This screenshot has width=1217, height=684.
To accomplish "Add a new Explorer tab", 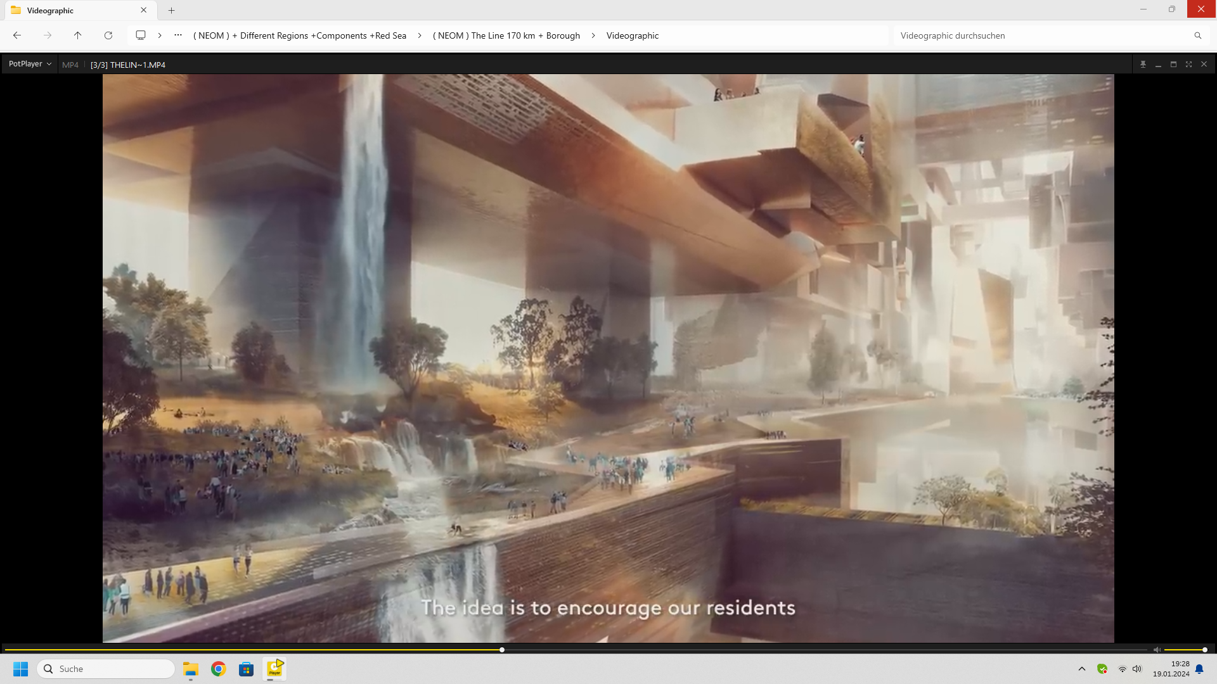I will [171, 10].
